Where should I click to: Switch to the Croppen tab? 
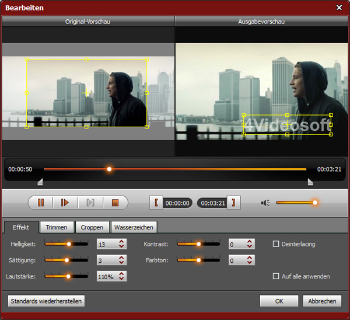(x=92, y=227)
